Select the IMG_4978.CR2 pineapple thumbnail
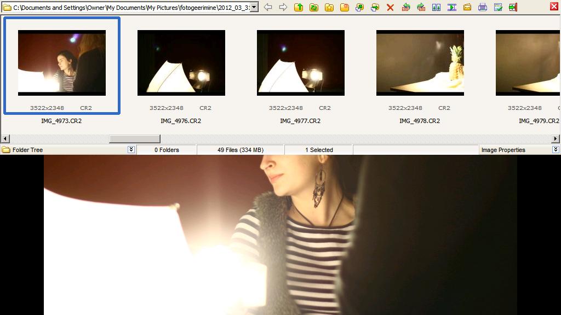 point(420,63)
